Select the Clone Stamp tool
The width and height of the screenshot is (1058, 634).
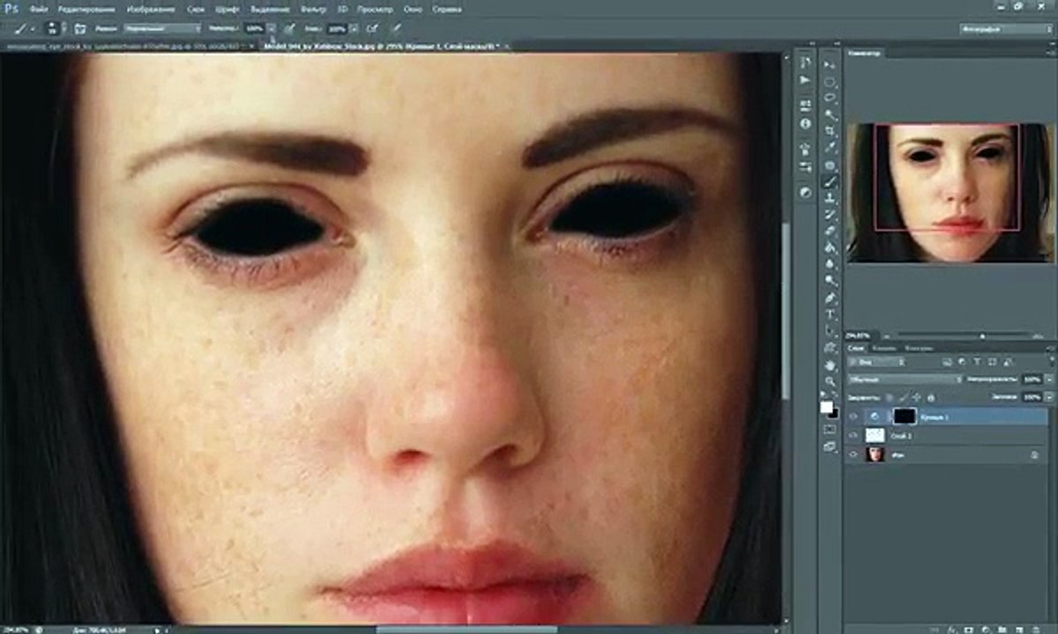(830, 198)
